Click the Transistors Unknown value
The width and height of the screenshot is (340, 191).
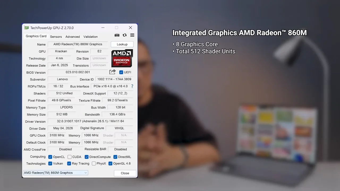99,65
